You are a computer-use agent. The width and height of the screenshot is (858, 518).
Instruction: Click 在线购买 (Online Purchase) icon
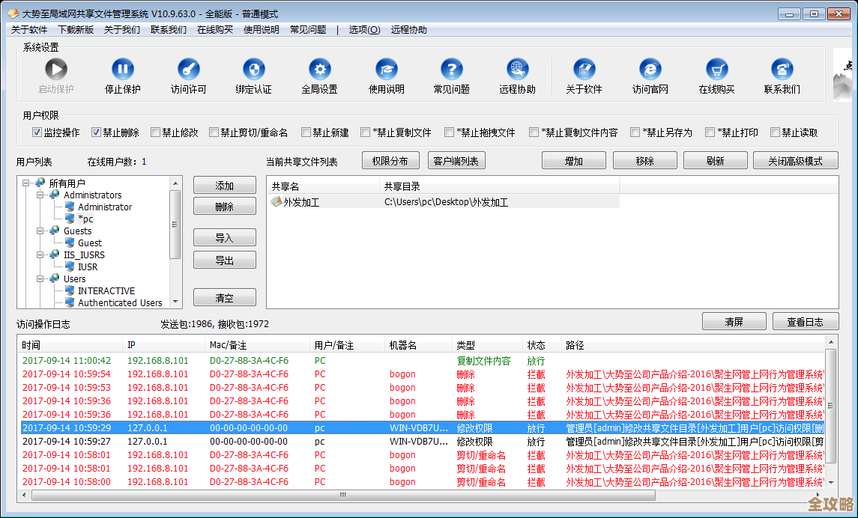click(x=716, y=75)
